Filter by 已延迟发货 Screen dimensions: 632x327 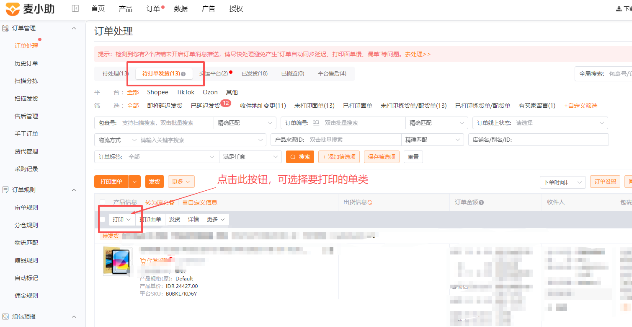(x=205, y=106)
